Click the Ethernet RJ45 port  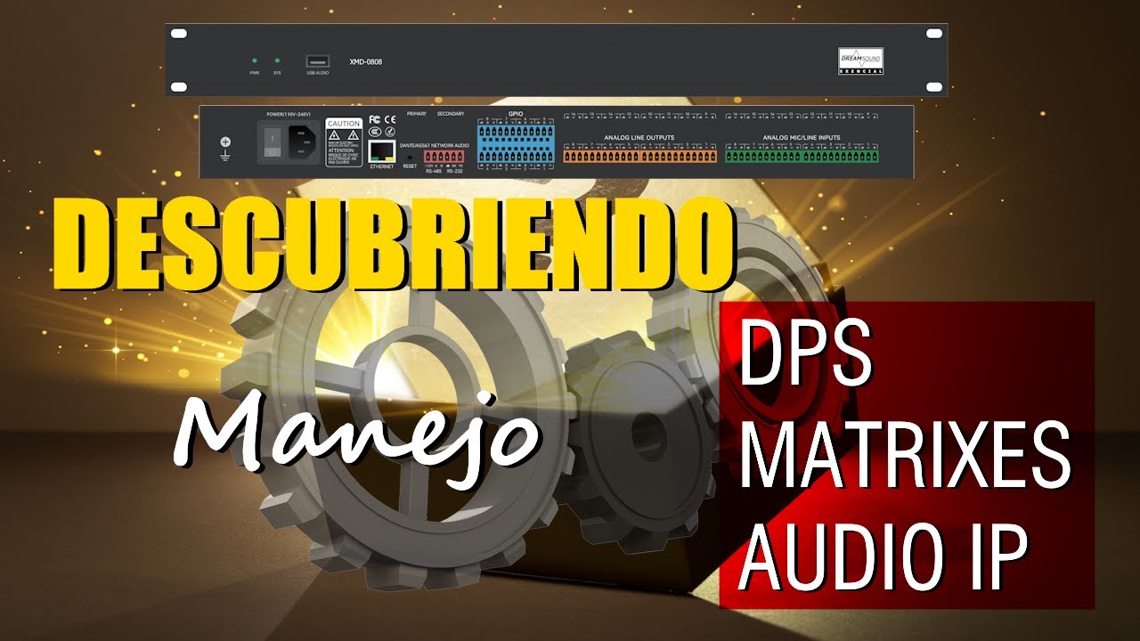(382, 150)
